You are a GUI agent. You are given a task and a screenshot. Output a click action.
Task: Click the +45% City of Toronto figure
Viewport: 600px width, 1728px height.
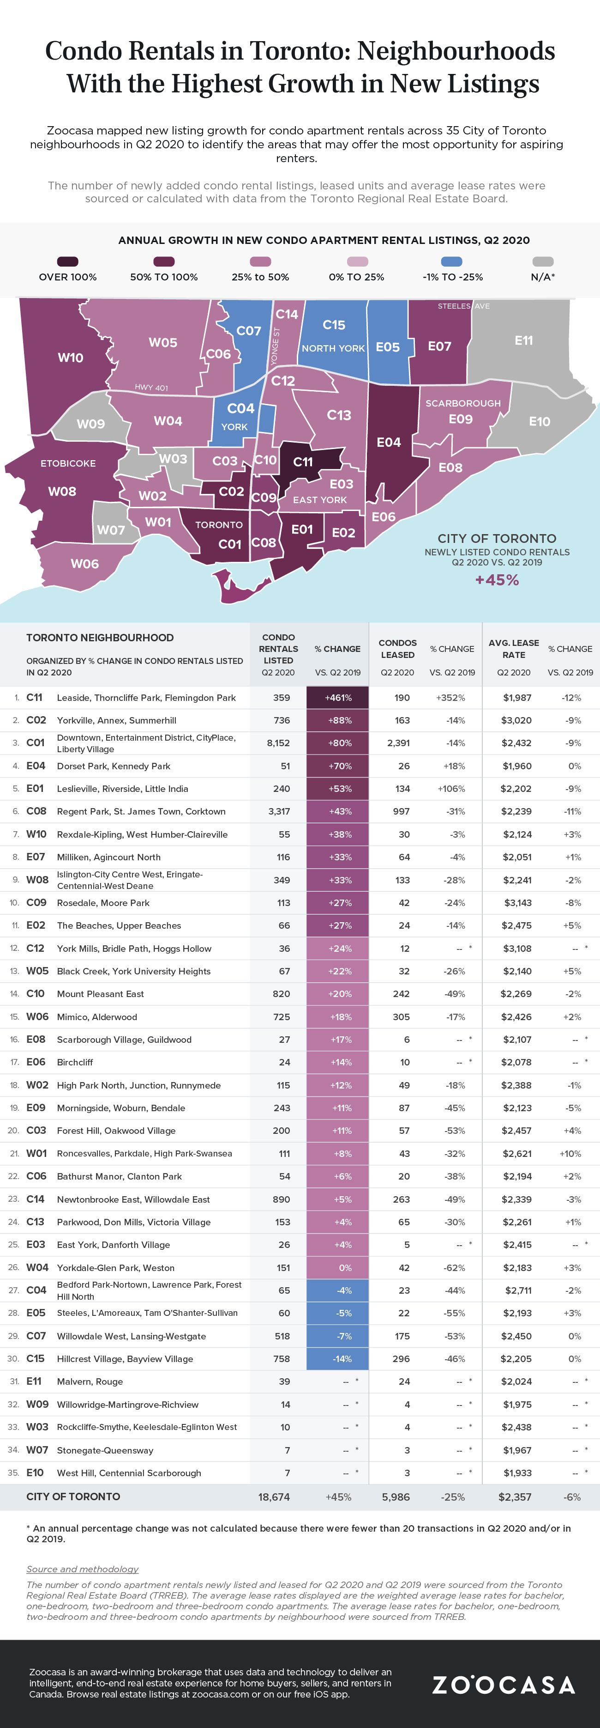pyautogui.click(x=497, y=579)
